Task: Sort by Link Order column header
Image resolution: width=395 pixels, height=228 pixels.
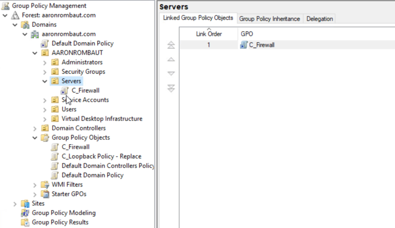Action: click(209, 34)
